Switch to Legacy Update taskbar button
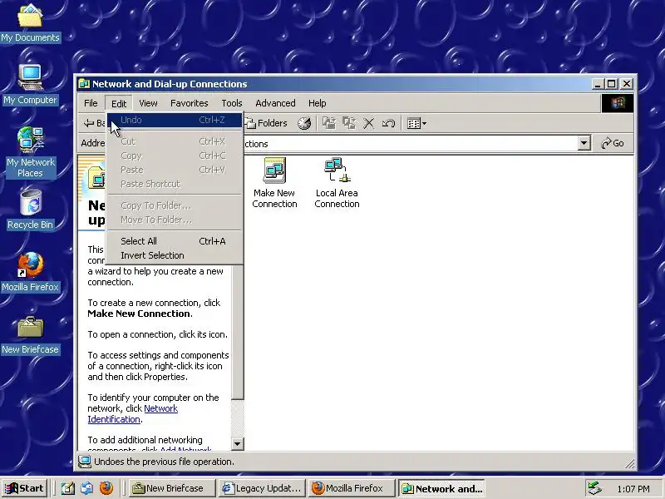This screenshot has width=665, height=499. click(x=261, y=488)
